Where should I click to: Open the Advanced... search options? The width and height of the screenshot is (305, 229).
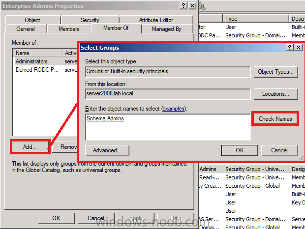point(107,150)
